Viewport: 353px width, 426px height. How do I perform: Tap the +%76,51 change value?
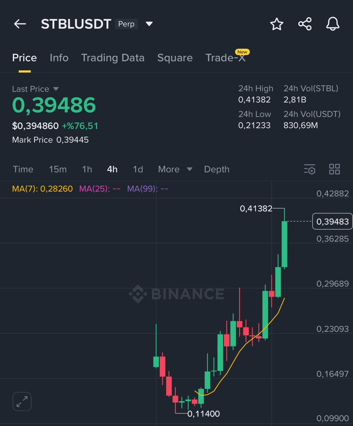click(80, 126)
